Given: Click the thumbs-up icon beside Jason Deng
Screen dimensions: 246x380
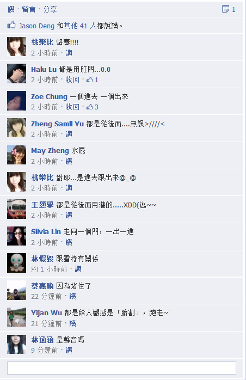Looking at the screenshot, I should tap(11, 24).
